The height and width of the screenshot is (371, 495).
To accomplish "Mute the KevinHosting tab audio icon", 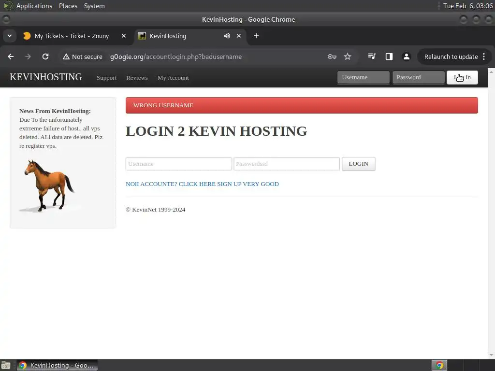I will click(x=227, y=36).
